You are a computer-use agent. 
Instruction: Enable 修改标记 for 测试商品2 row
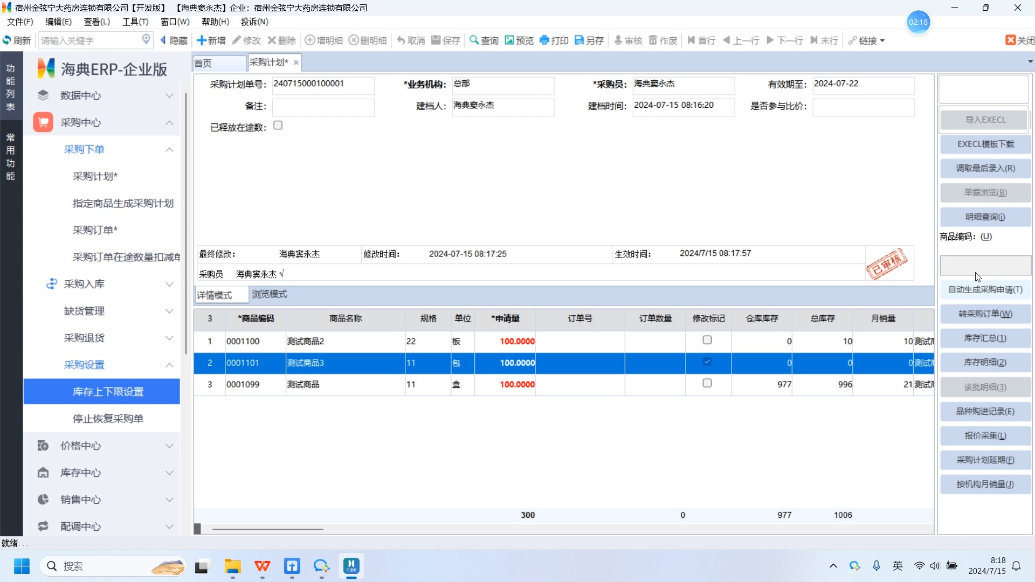pos(707,339)
